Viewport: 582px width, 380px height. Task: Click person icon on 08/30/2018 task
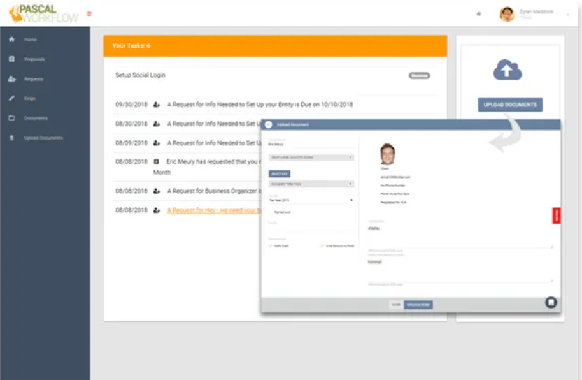pyautogui.click(x=157, y=124)
